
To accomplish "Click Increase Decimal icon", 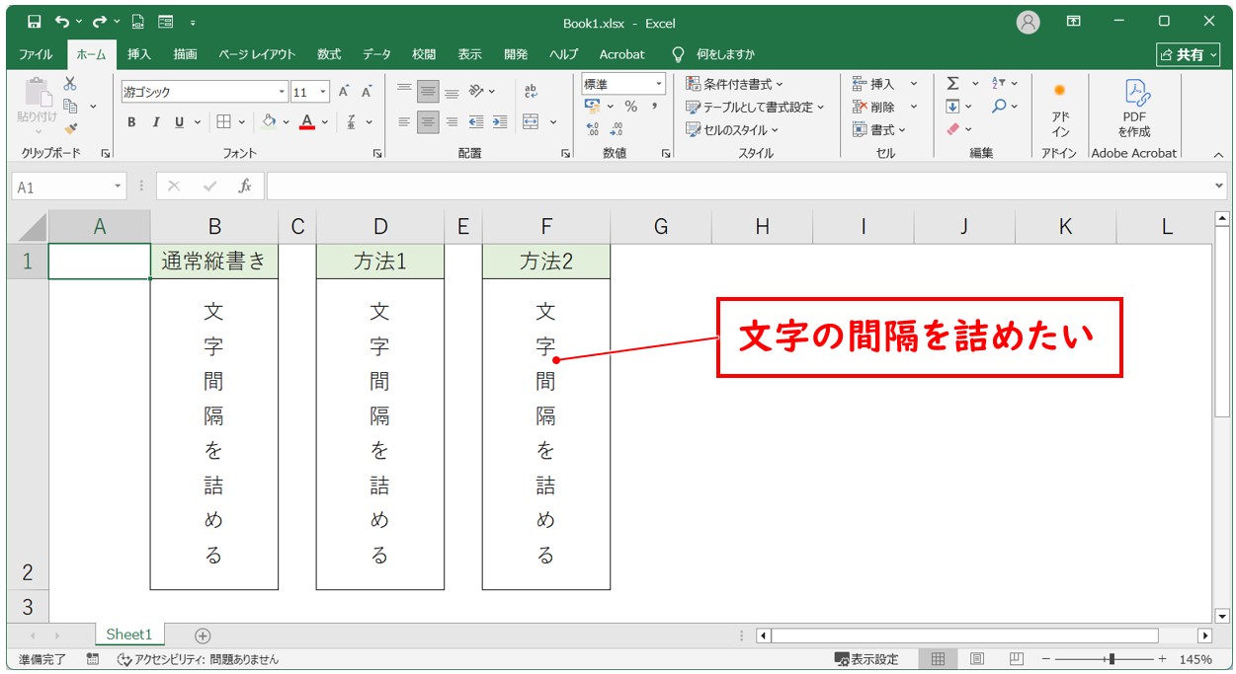I will (x=593, y=129).
